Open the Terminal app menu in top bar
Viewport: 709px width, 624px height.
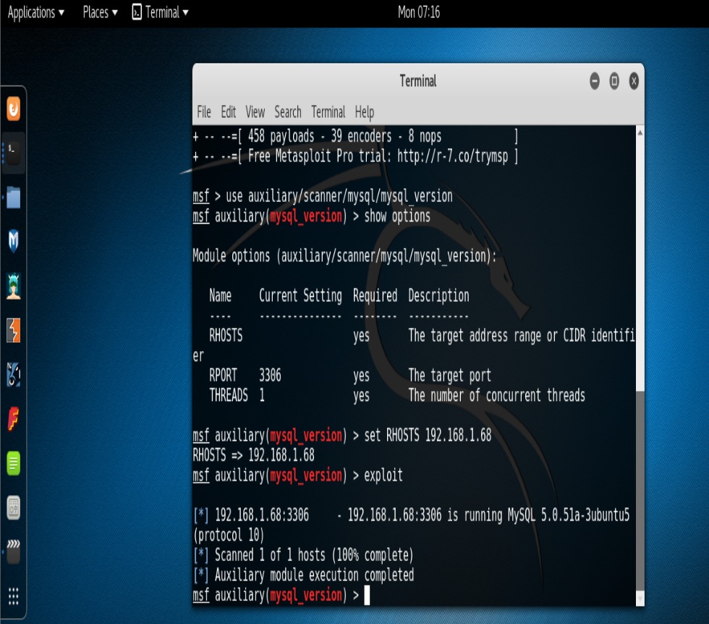161,12
